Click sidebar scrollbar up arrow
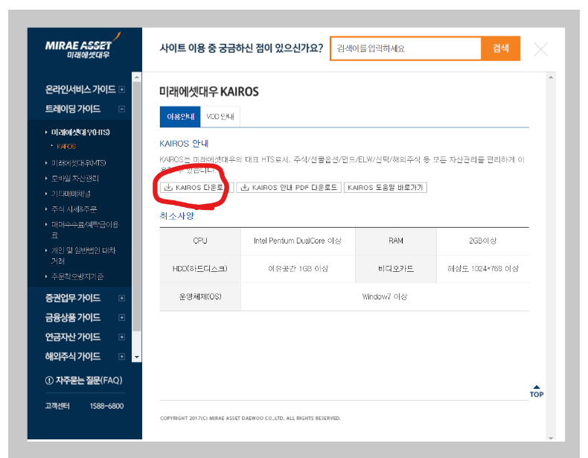 coord(137,77)
